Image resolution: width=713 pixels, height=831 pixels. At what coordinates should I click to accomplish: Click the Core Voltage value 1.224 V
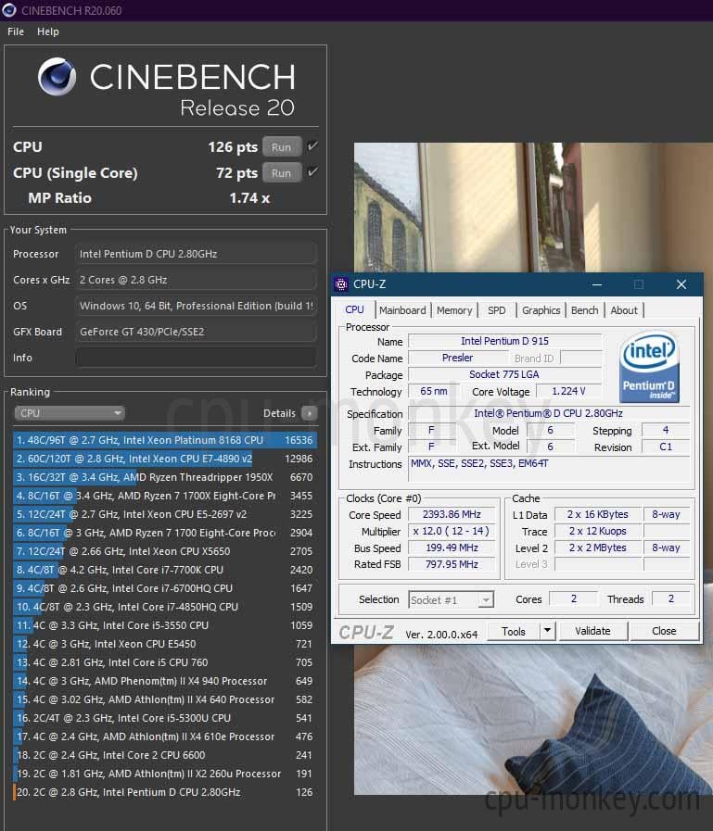[x=568, y=392]
